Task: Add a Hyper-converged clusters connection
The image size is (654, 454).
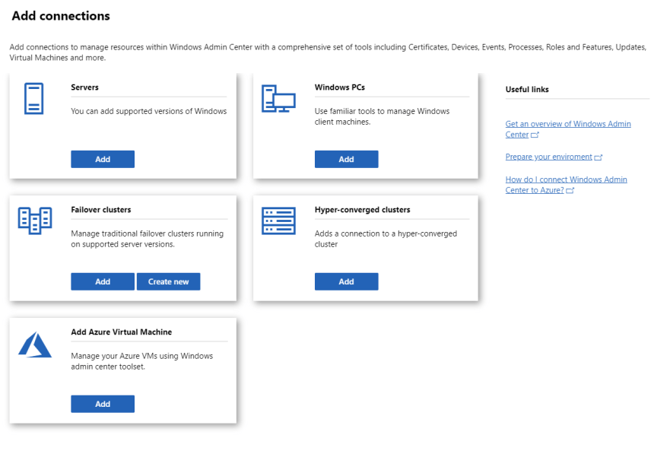Action: 346,281
